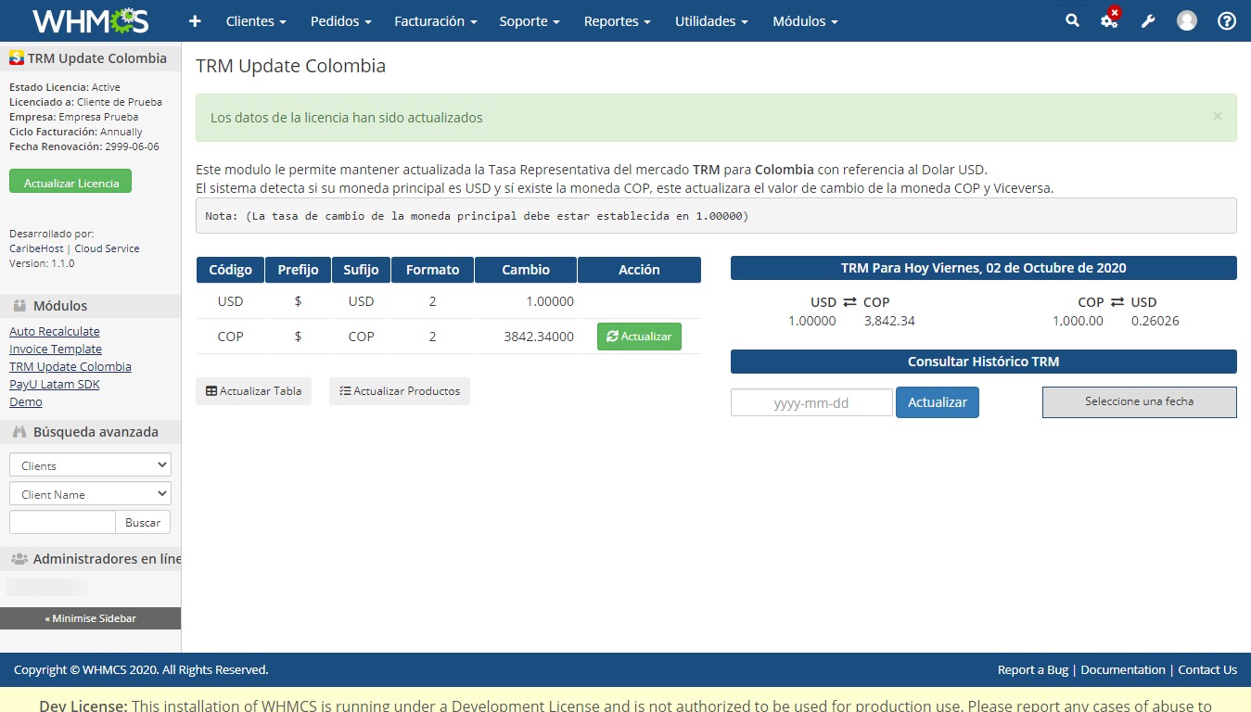Image resolution: width=1251 pixels, height=712 pixels.
Task: Open the user account avatar
Action: click(x=1187, y=20)
